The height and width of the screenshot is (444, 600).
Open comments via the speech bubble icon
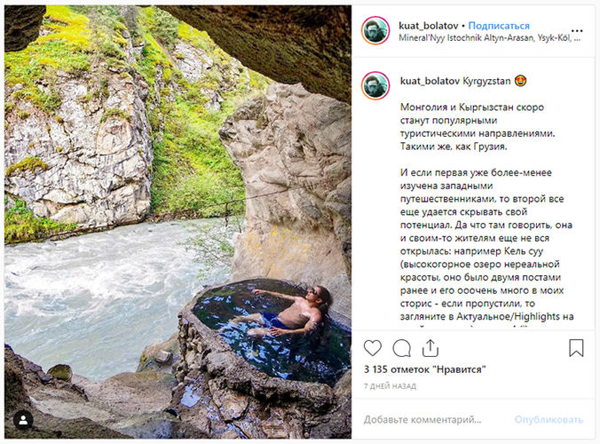402,347
